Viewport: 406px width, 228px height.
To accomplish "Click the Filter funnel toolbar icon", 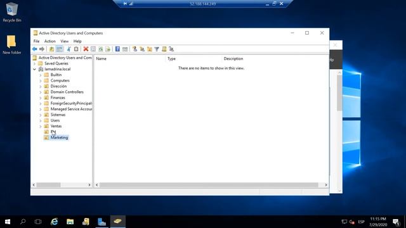I will [157, 49].
